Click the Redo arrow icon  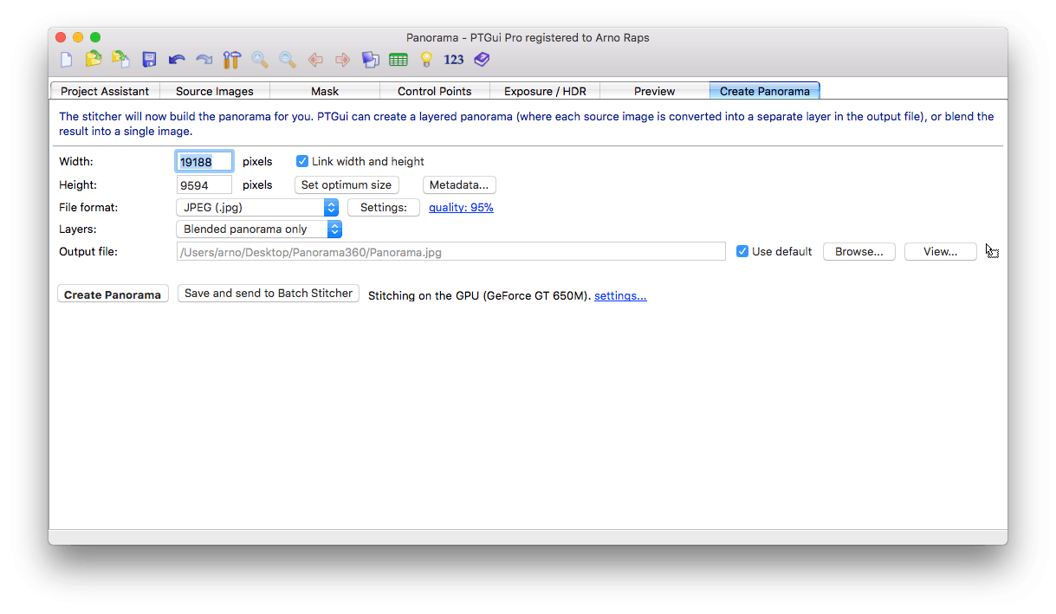pyautogui.click(x=204, y=60)
